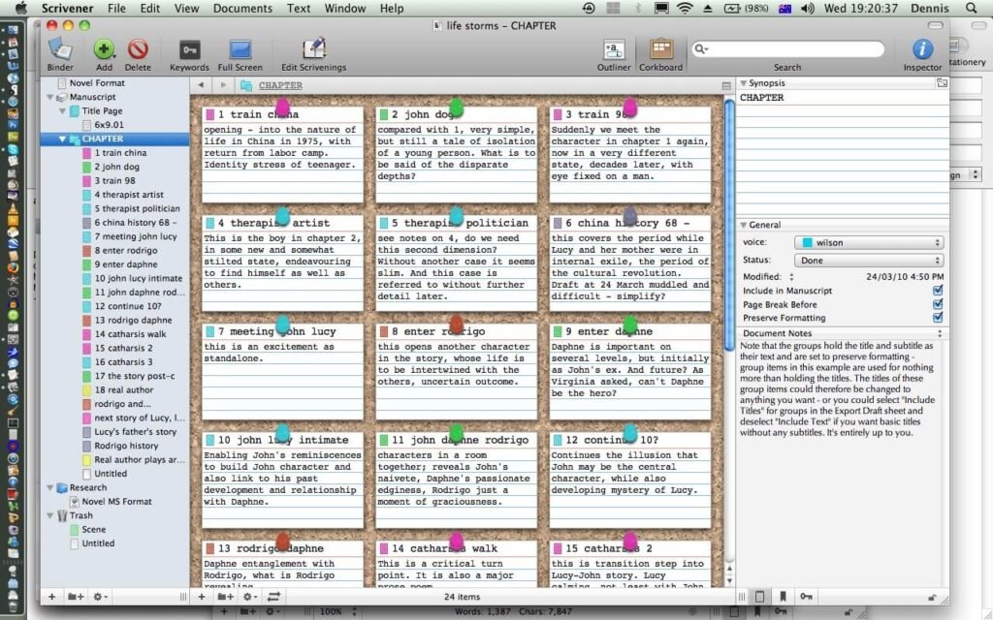
Task: Toggle the Preserve Formatting checkbox
Action: pyautogui.click(x=938, y=318)
